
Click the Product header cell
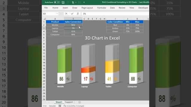click(55, 22)
